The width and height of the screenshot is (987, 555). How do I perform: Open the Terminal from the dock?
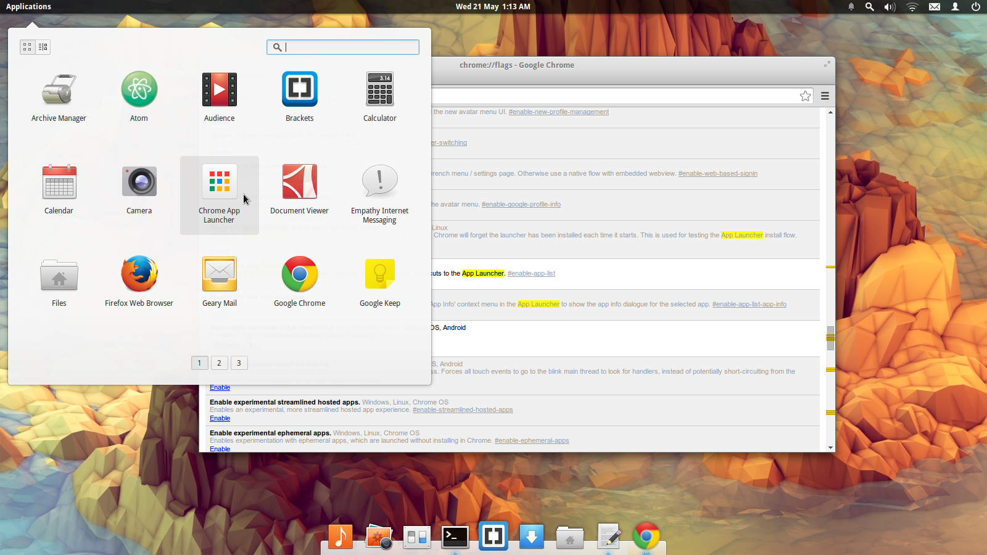click(x=455, y=536)
